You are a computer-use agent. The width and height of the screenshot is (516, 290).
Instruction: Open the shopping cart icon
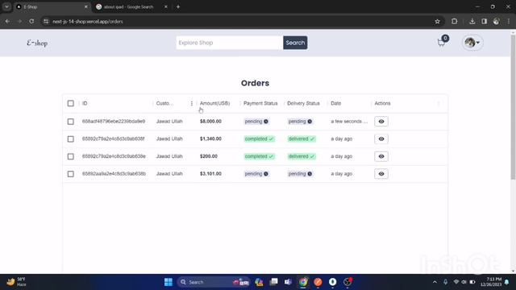441,43
